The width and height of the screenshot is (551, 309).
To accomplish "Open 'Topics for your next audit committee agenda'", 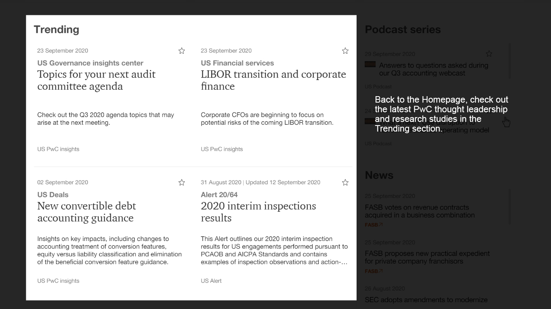I will coord(96,80).
